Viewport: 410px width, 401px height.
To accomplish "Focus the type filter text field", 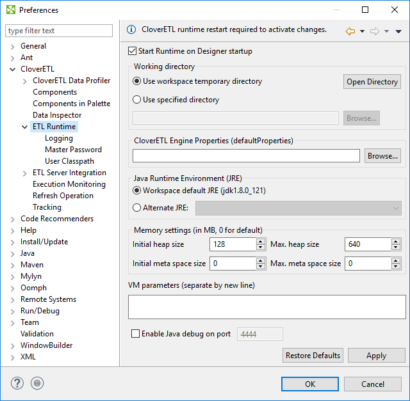I will coord(59,31).
